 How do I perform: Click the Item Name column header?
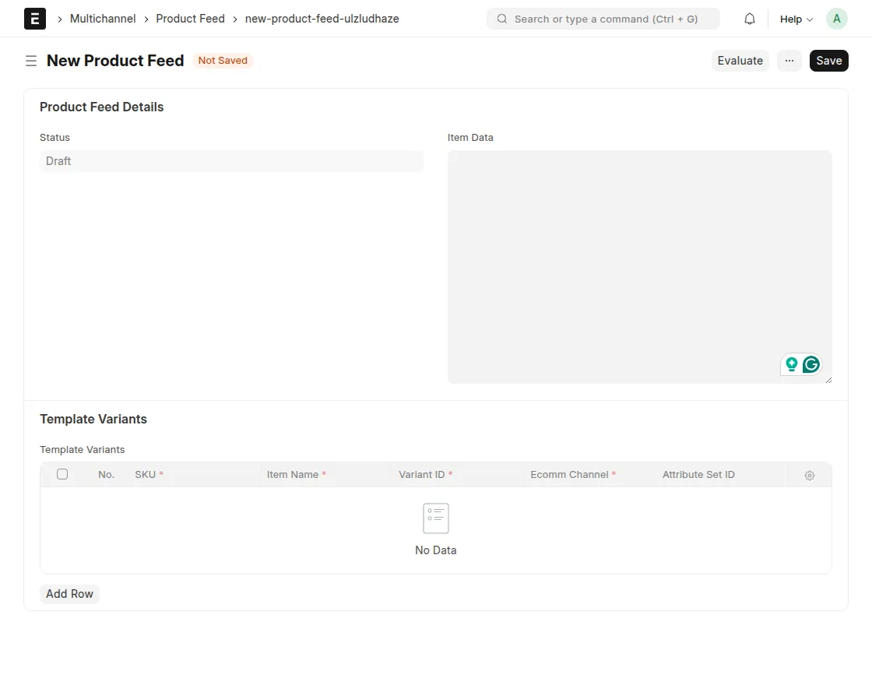(297, 475)
